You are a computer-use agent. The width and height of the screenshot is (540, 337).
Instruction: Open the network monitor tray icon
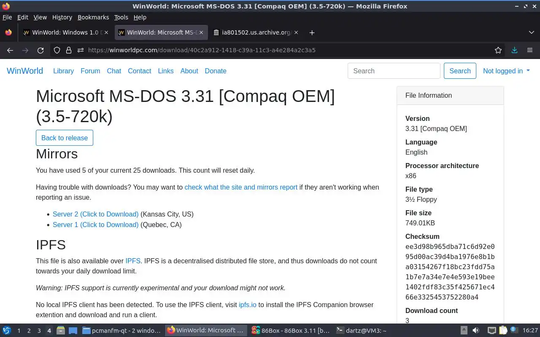(491, 330)
